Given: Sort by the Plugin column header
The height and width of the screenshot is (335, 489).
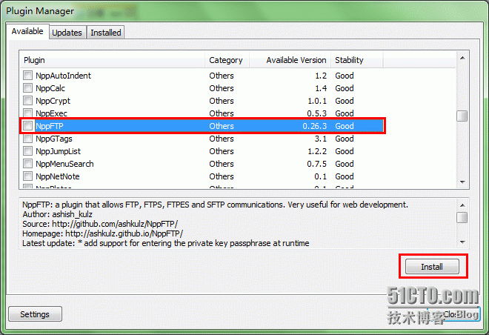Looking at the screenshot, I should [113, 60].
